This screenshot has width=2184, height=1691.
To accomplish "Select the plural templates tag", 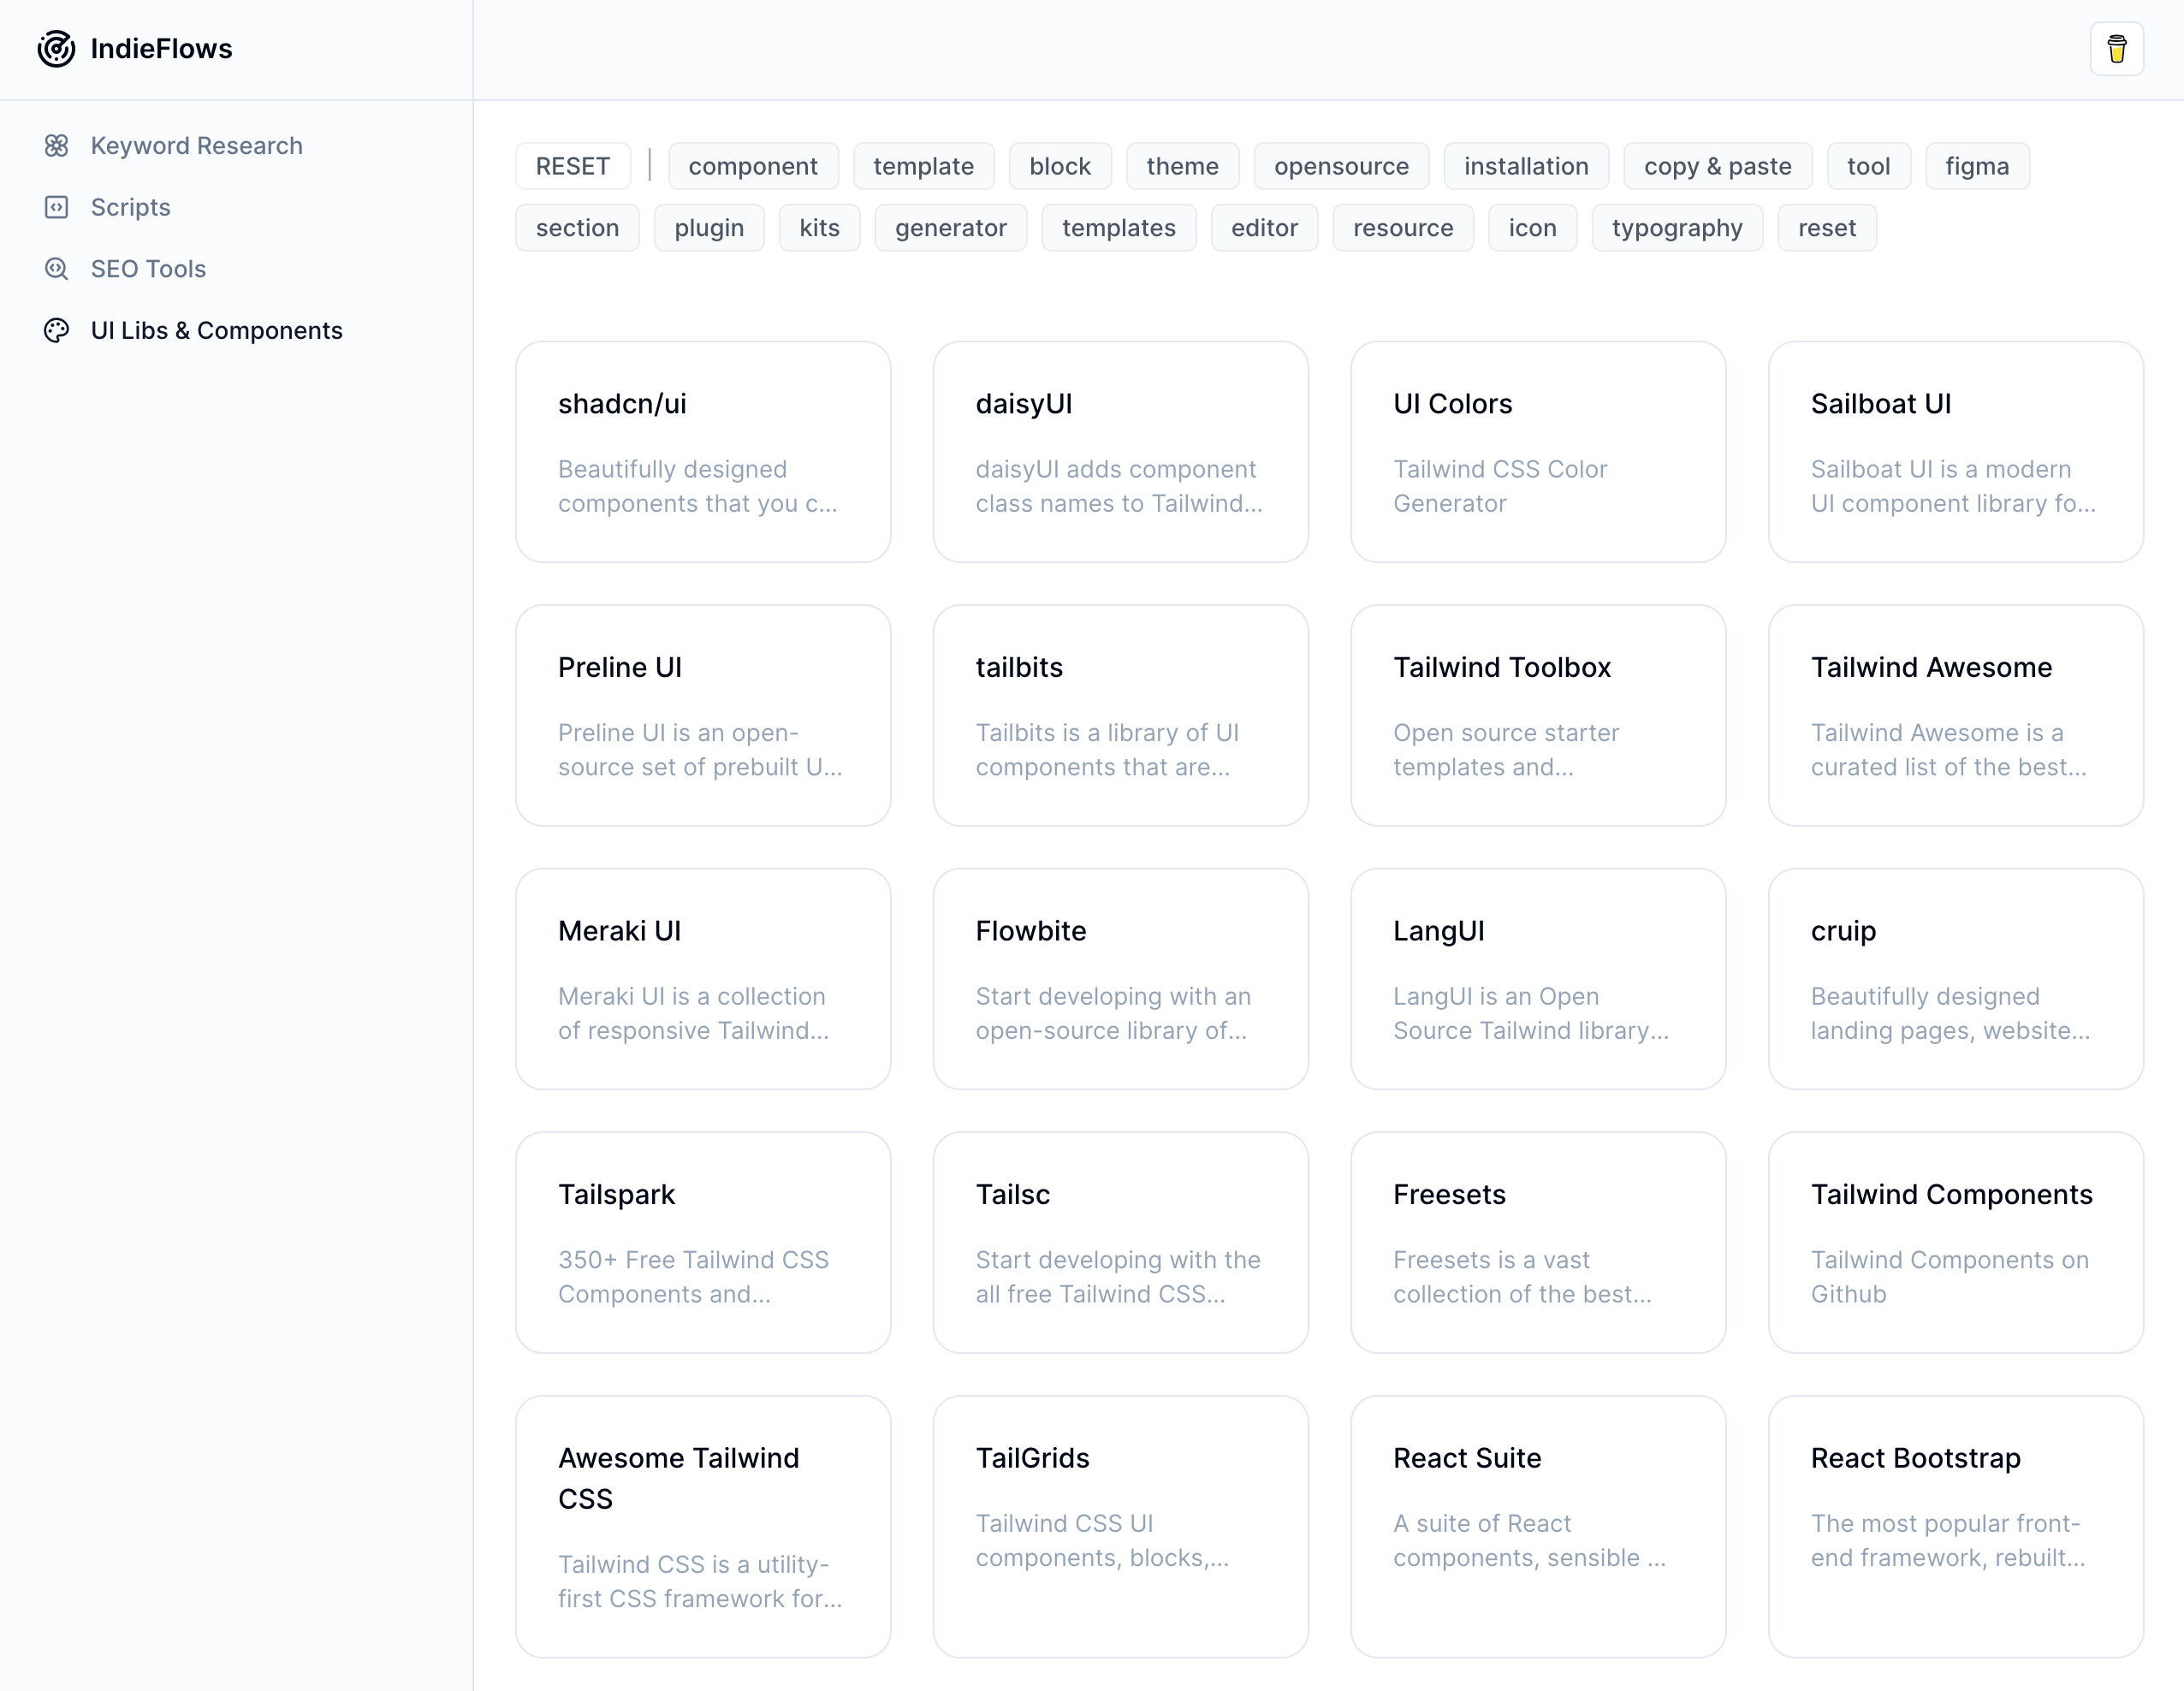I will pyautogui.click(x=1118, y=228).
